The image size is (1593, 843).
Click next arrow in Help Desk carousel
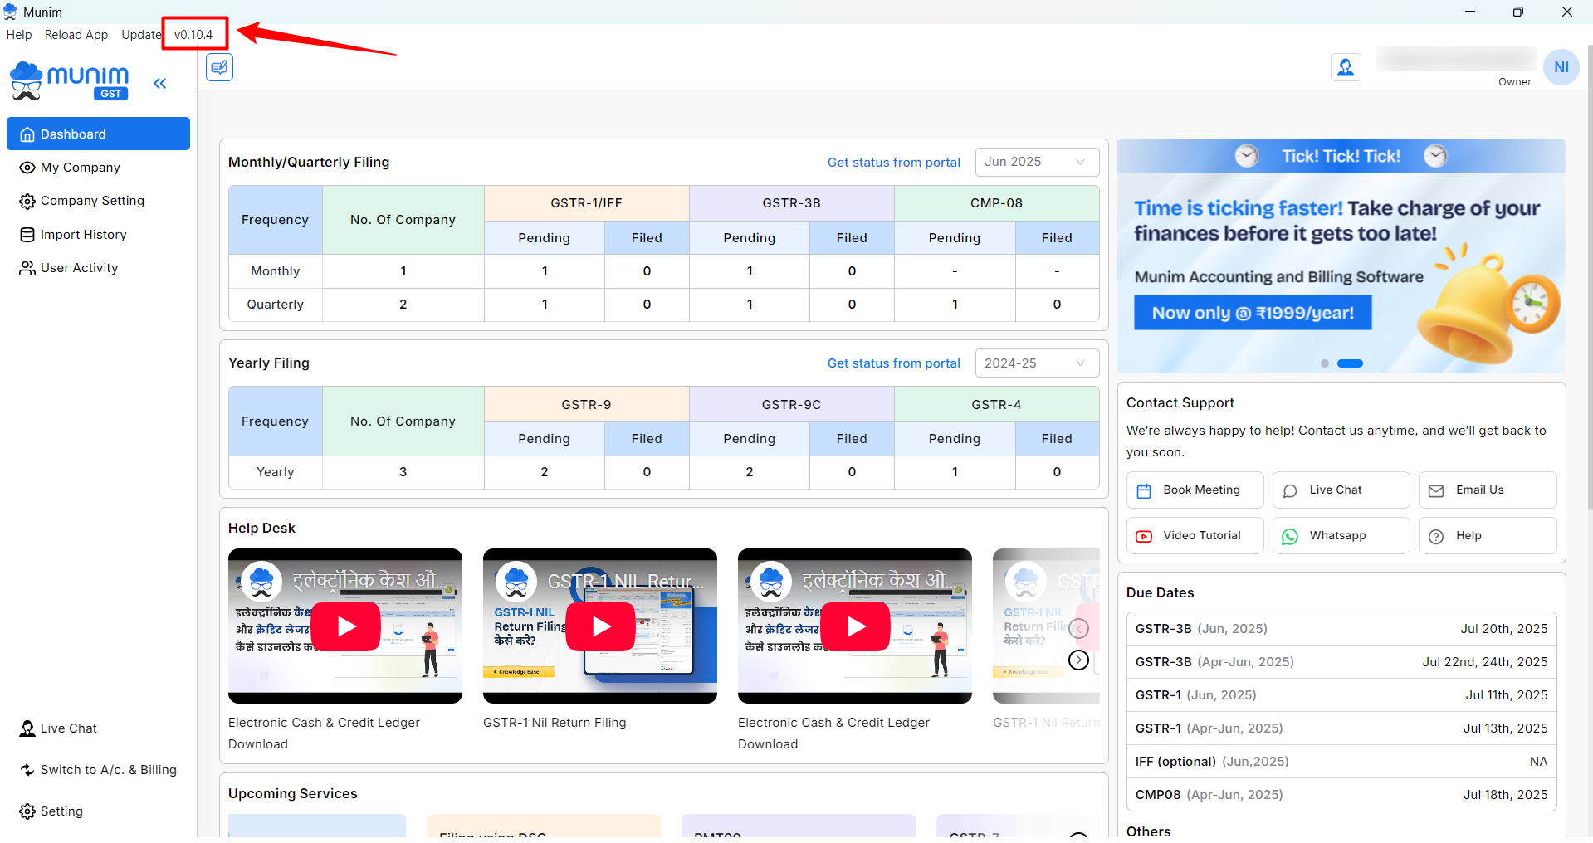pos(1078,660)
